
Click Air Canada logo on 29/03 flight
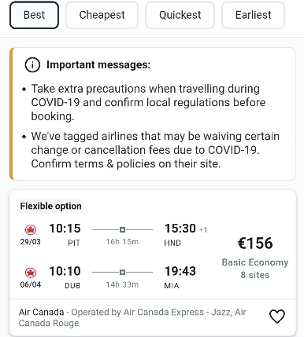click(x=31, y=230)
